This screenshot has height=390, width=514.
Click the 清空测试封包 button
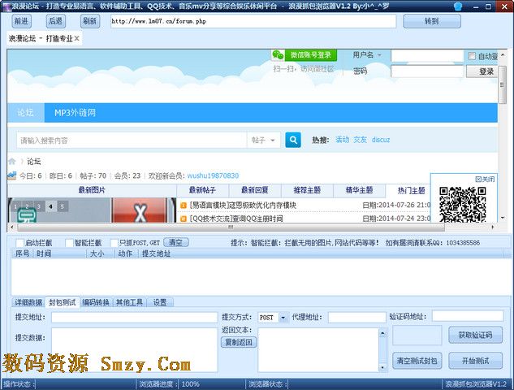point(417,361)
